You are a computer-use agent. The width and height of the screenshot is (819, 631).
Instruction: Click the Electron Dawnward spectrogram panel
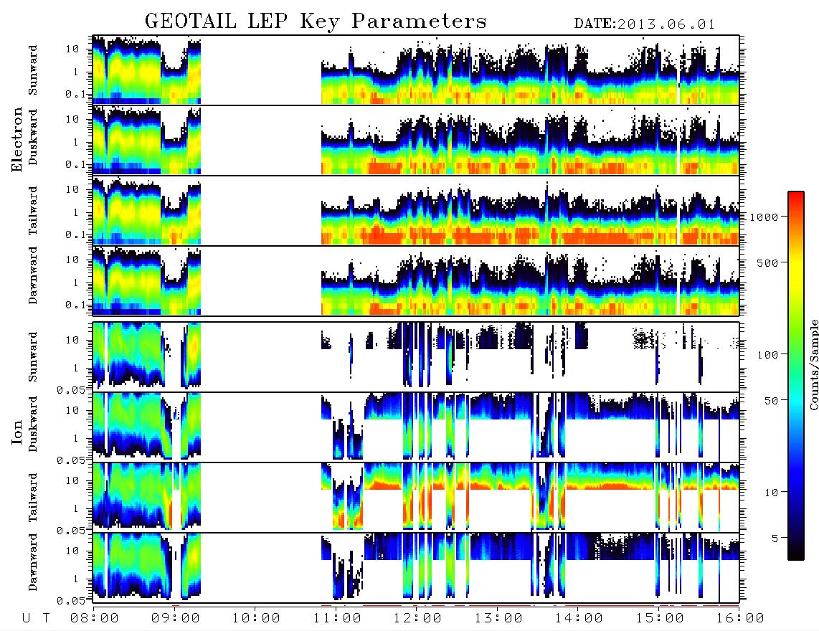[x=416, y=281]
